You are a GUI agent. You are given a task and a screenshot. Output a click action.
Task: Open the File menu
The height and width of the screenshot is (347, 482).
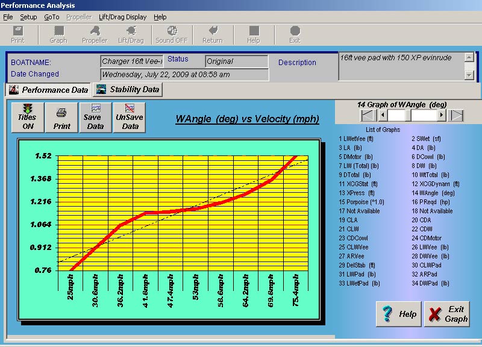pyautogui.click(x=8, y=17)
